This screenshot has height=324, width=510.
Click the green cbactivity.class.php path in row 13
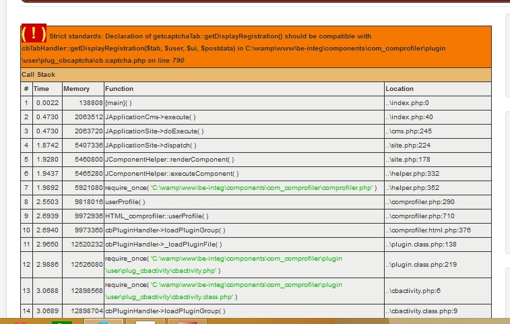[x=224, y=291]
